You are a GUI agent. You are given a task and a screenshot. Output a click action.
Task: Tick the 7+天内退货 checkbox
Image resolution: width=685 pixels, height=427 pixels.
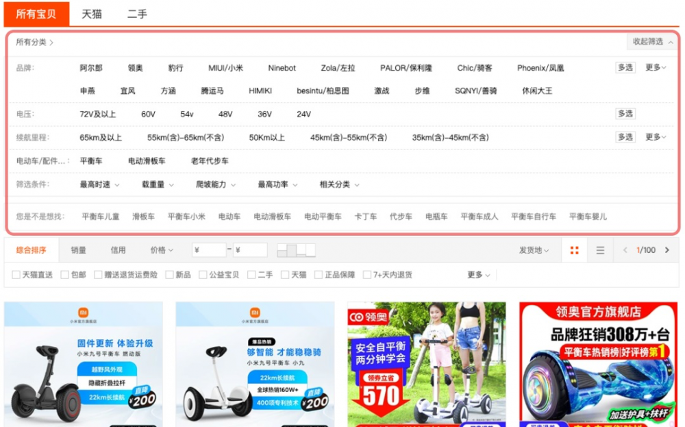[x=367, y=274]
